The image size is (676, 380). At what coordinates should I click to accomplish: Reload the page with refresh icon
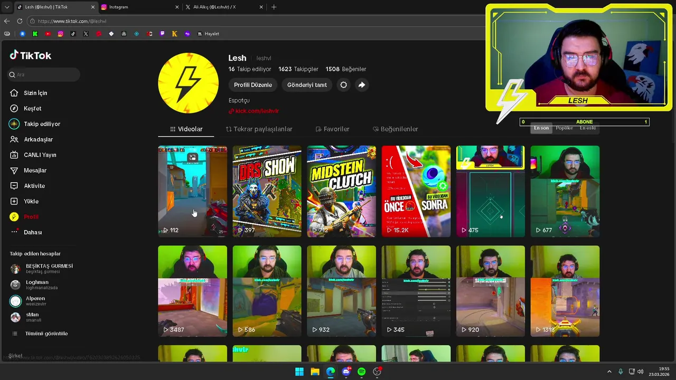20,21
